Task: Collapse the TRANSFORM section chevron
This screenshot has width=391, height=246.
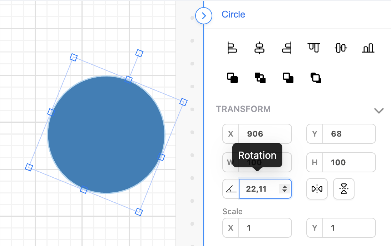Action: 378,110
